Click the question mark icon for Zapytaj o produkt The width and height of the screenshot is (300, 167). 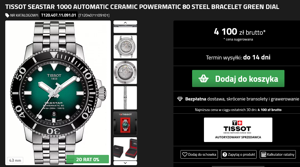pyautogui.click(x=225, y=154)
